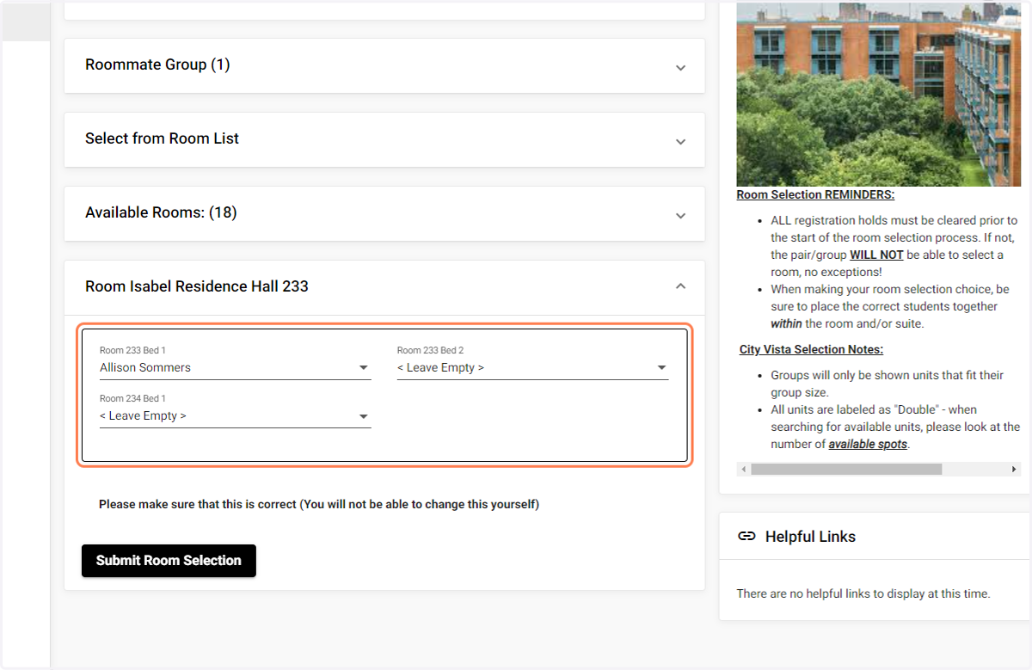This screenshot has width=1032, height=670.
Task: Click the underlined 'available spots' text
Action: pyautogui.click(x=868, y=445)
